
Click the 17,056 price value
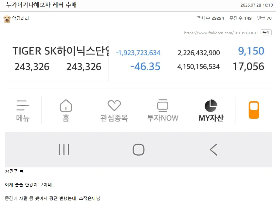(x=248, y=66)
